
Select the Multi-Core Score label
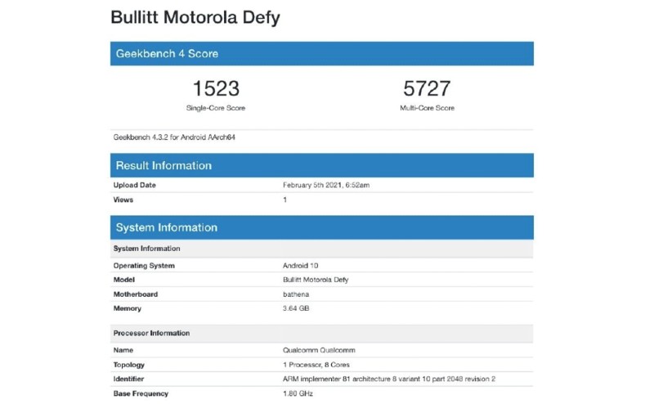pyautogui.click(x=428, y=108)
